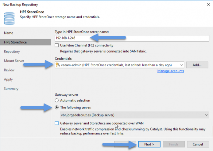Click the Next > button

[149, 144]
